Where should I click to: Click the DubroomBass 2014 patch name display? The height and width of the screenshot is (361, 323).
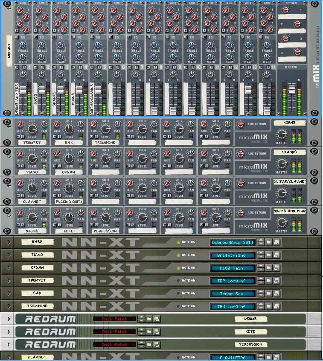click(233, 242)
